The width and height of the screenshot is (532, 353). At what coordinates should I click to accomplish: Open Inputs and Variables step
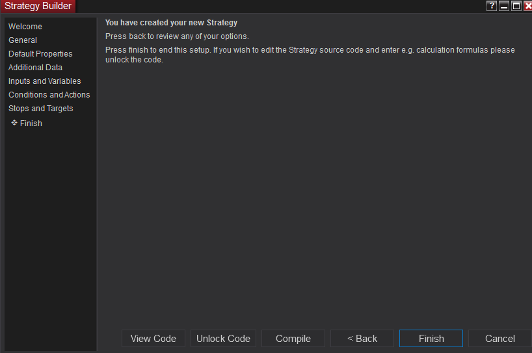[45, 81]
